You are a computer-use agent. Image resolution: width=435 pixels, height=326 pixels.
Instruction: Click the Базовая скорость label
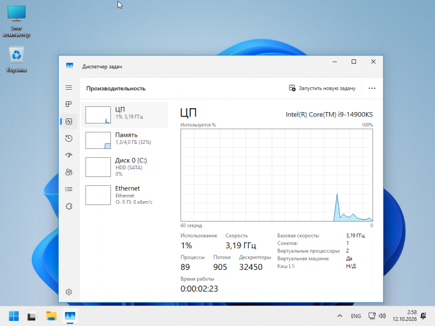[x=299, y=236]
